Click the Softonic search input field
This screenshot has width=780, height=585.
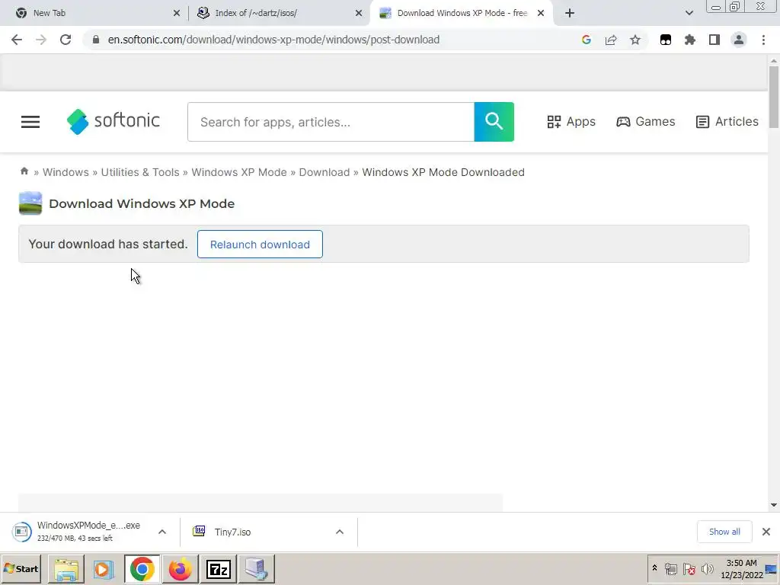pos(331,122)
